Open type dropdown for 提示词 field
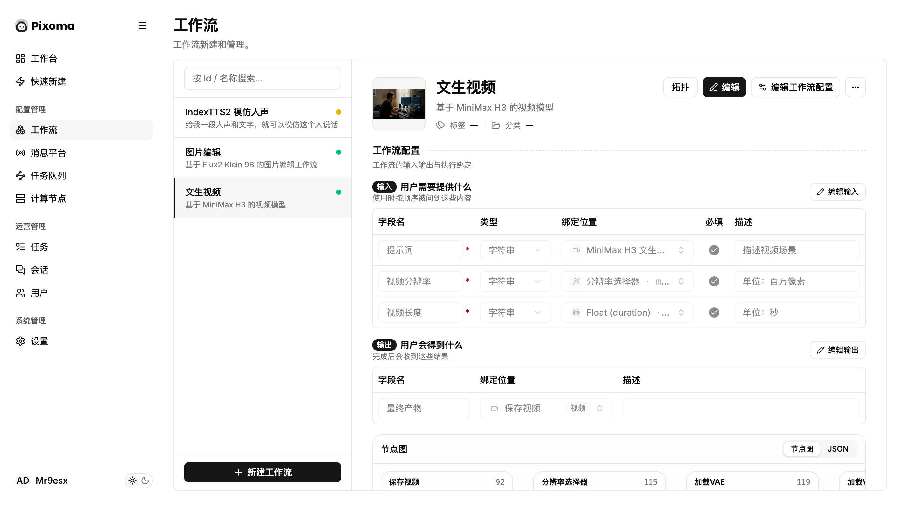The width and height of the screenshot is (902, 506). click(515, 250)
